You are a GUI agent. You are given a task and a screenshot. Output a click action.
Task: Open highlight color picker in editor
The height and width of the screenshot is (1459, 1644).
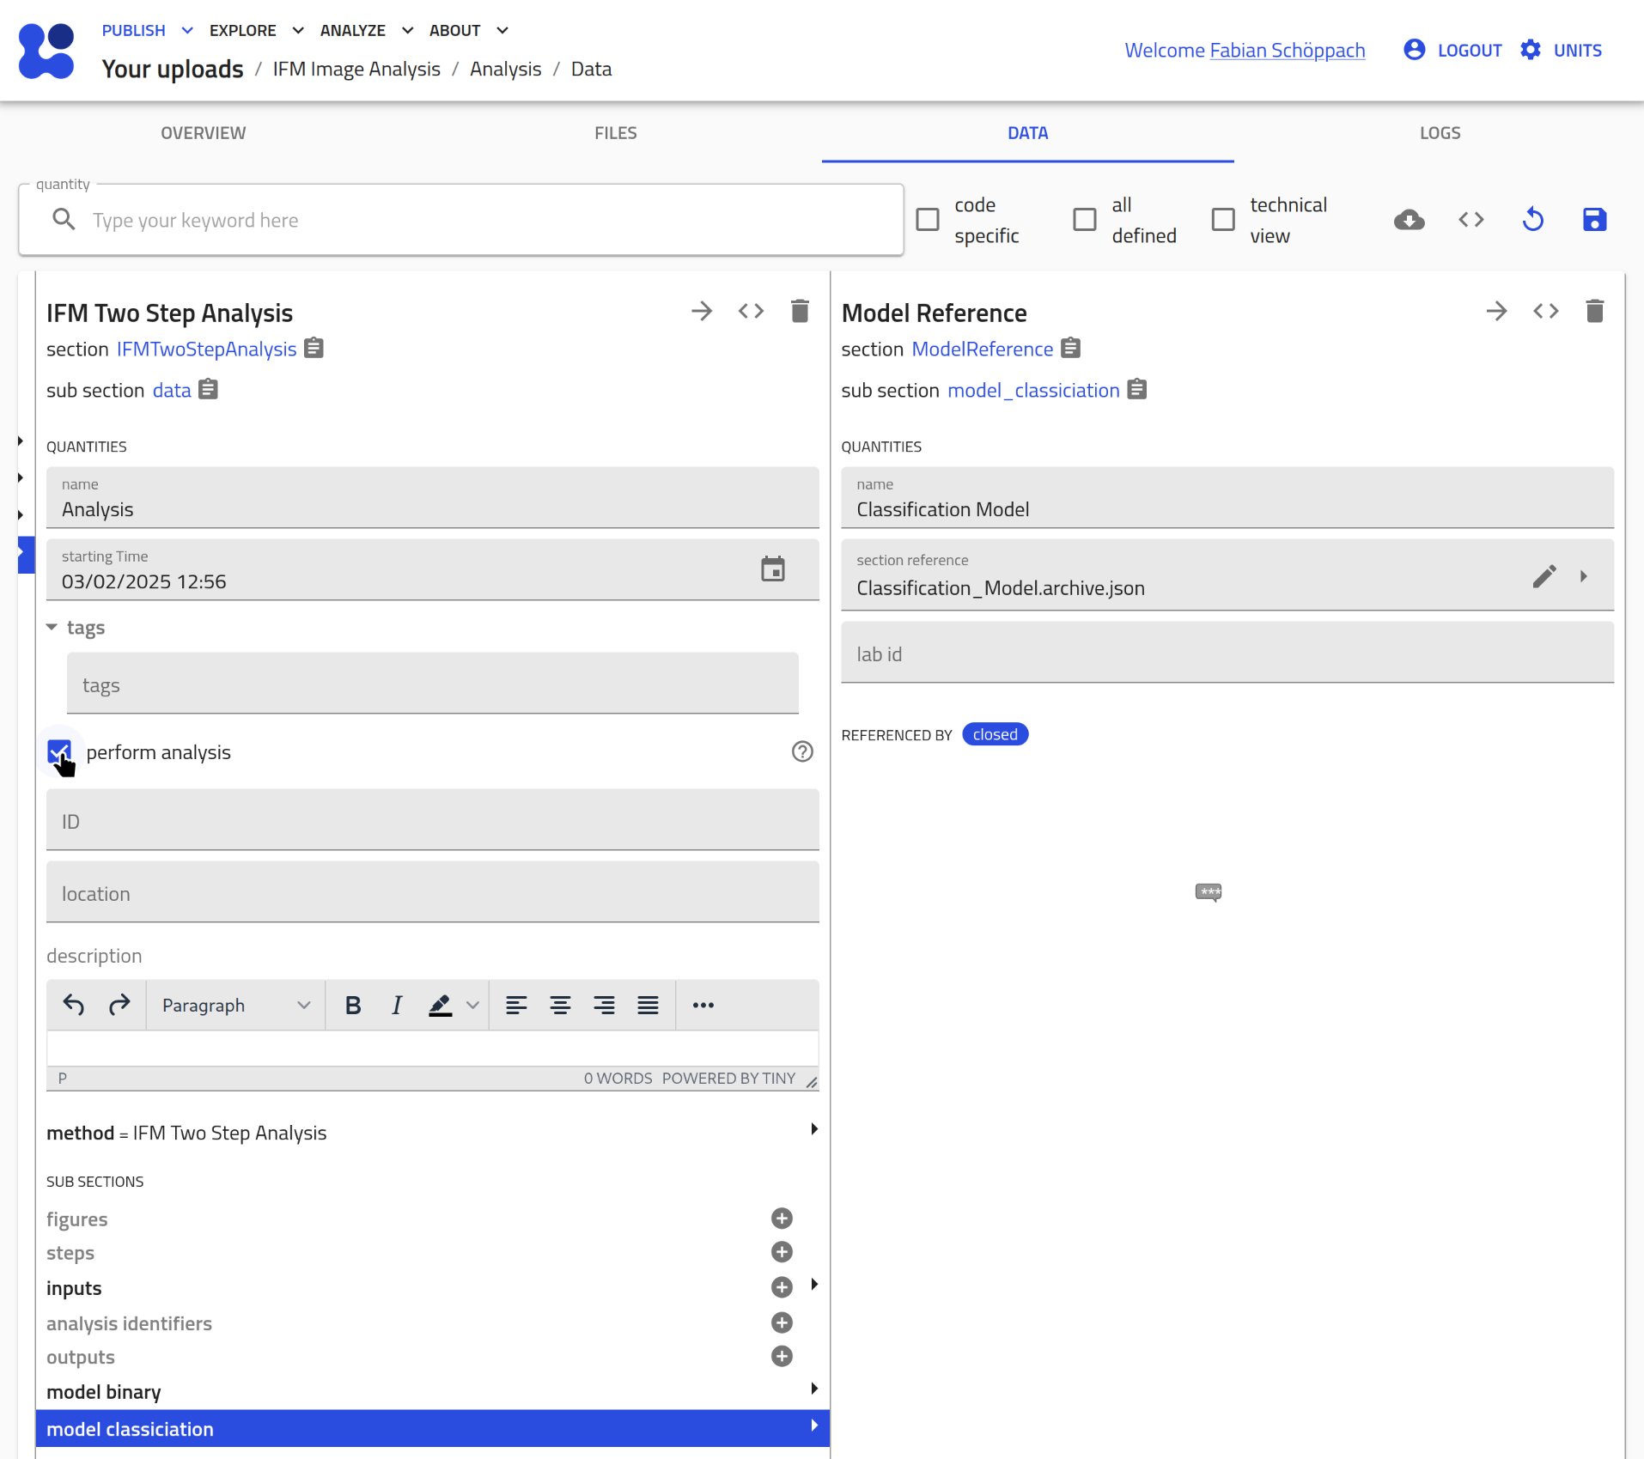pos(472,1006)
